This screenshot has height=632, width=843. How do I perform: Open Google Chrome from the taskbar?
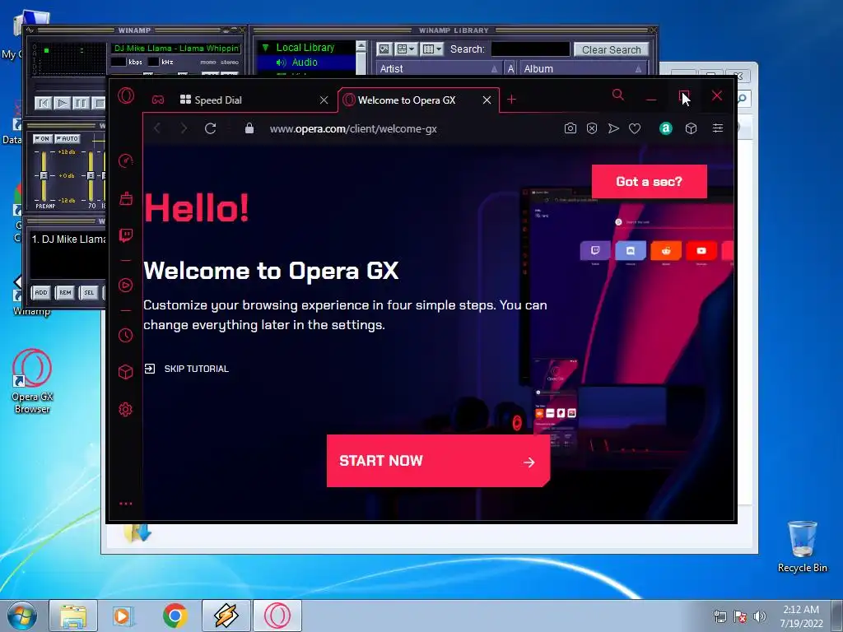point(175,616)
